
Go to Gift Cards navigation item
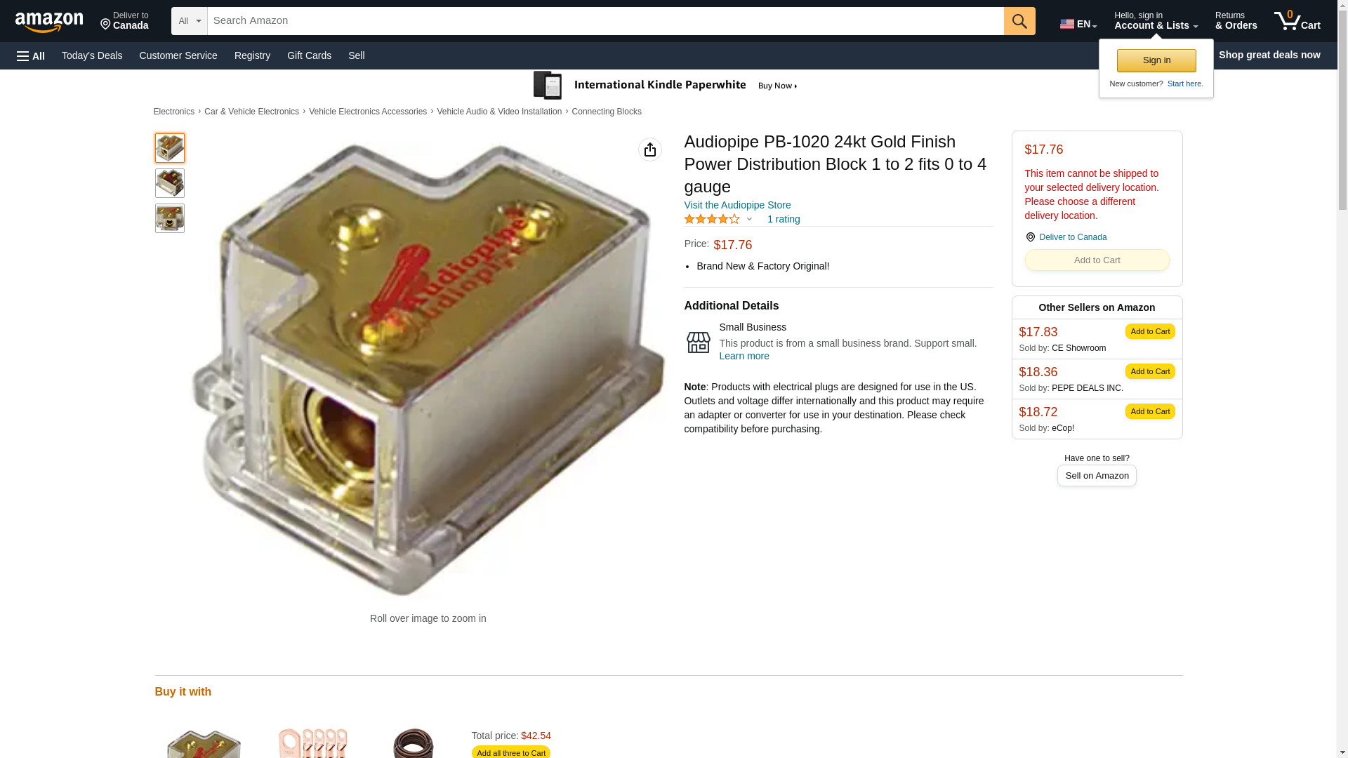click(x=309, y=55)
